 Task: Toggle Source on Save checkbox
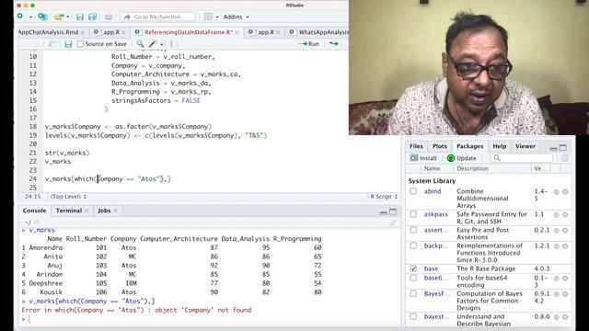click(80, 44)
